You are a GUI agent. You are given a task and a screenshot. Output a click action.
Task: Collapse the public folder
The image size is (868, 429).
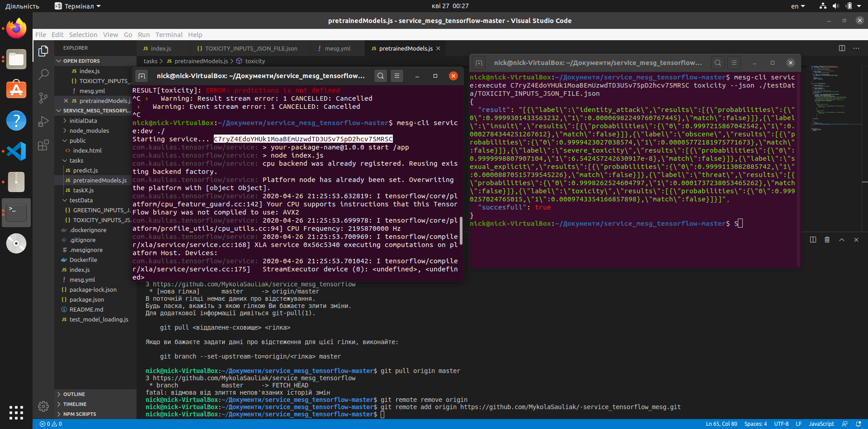click(x=95, y=140)
